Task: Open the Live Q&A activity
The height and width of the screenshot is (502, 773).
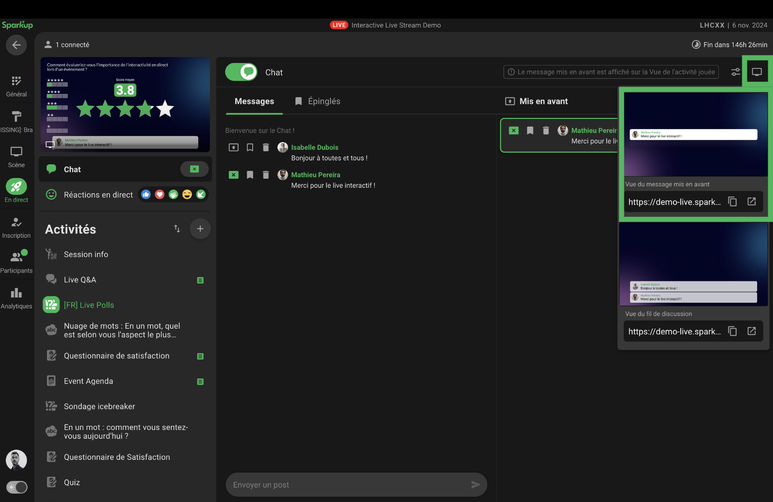Action: click(x=80, y=280)
